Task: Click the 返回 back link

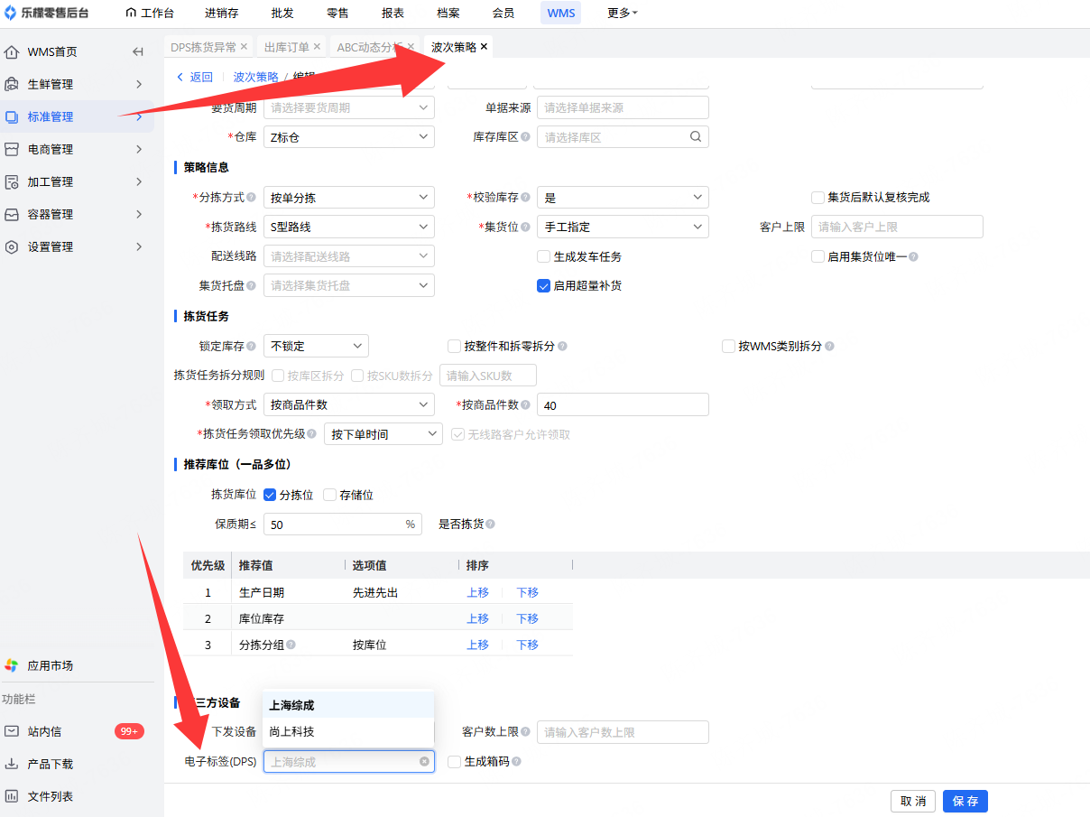Action: [195, 77]
